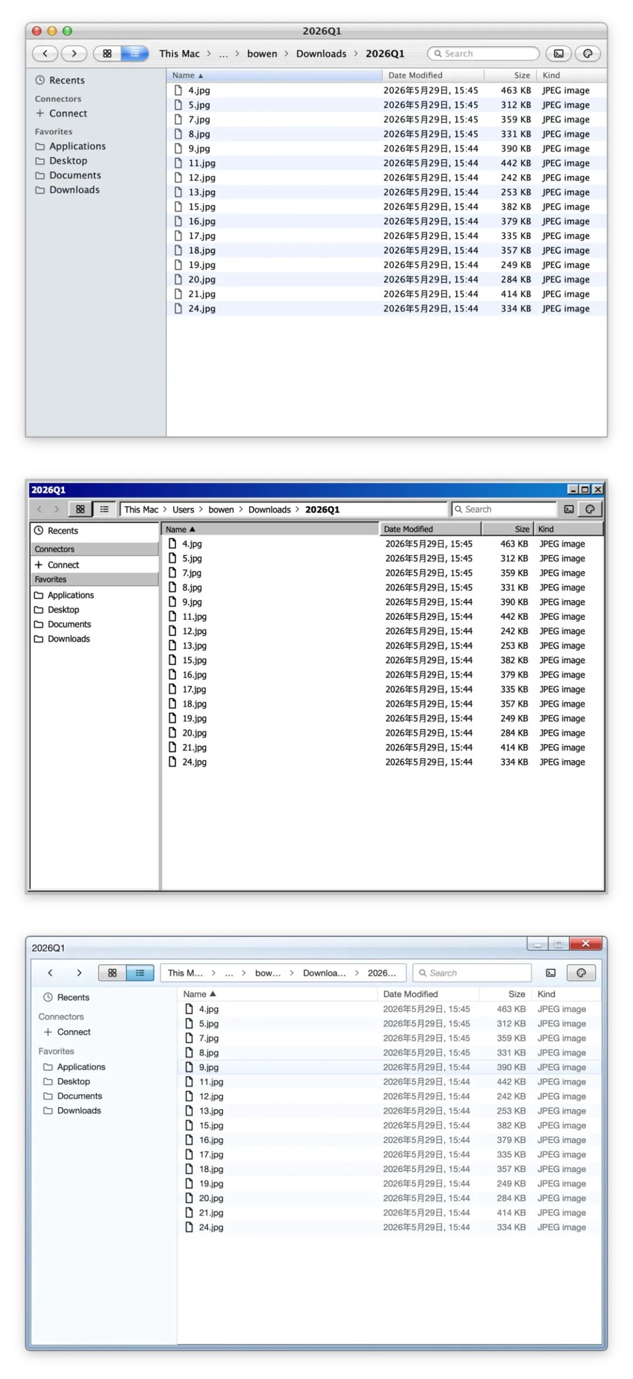The width and height of the screenshot is (633, 1379).
Task: Go back in the Aero glass window
Action: (50, 972)
